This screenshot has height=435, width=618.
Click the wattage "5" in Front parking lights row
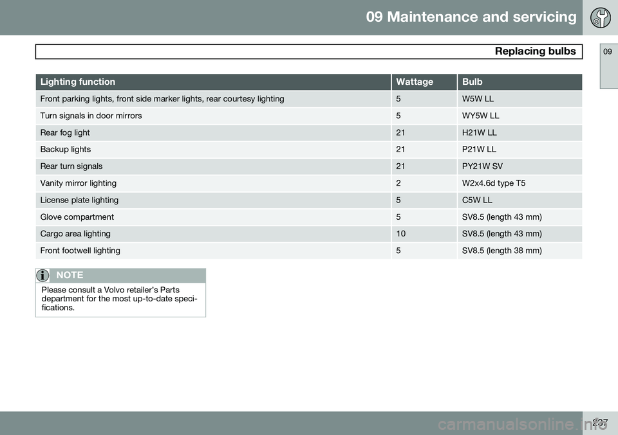pyautogui.click(x=398, y=99)
